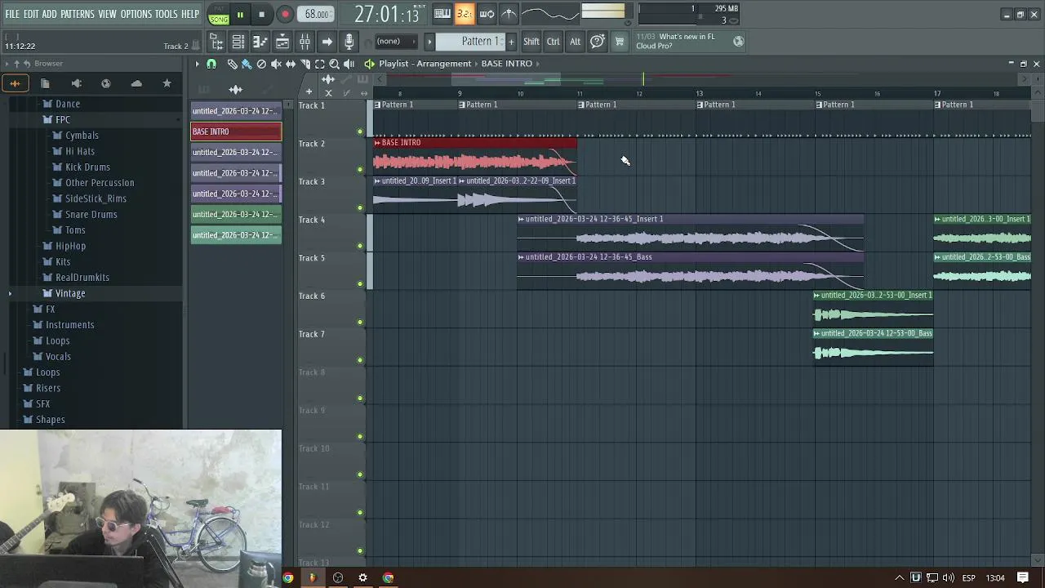Choose the Select marquee tool
The width and height of the screenshot is (1045, 588).
[320, 64]
